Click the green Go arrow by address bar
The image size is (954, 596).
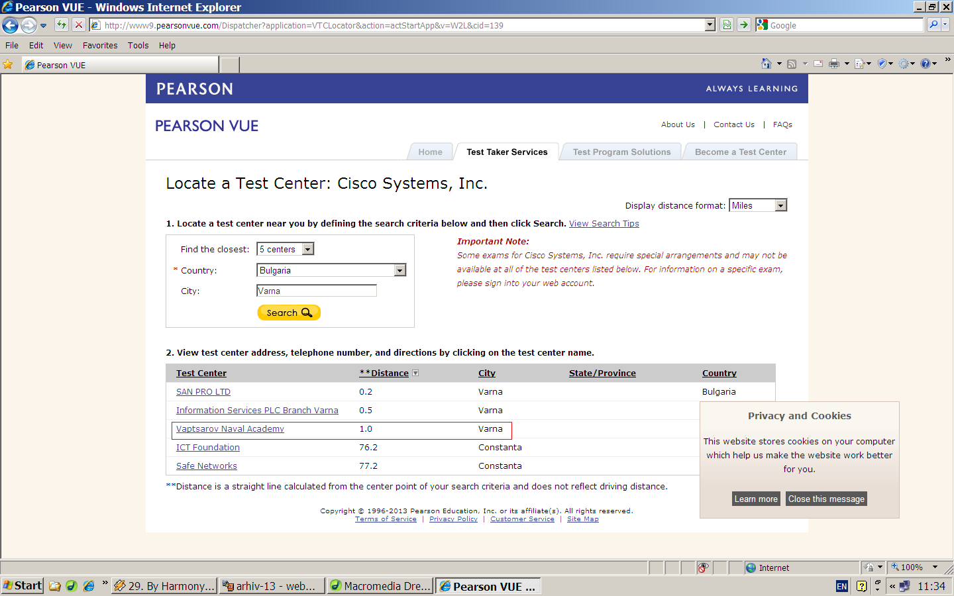pyautogui.click(x=744, y=25)
